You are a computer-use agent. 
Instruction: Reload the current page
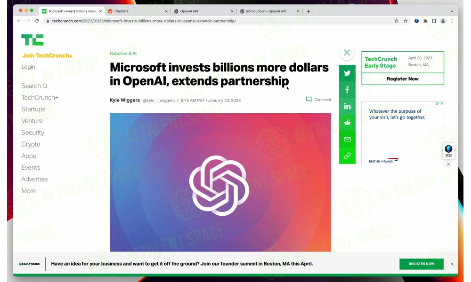(37, 21)
